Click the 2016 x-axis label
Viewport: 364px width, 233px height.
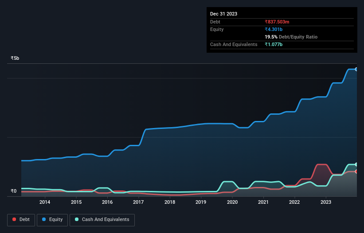point(107,202)
